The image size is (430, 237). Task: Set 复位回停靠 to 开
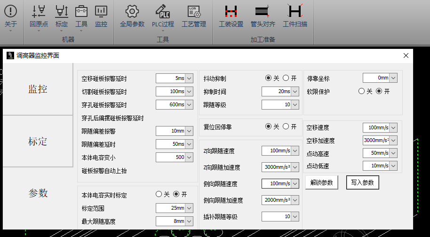pyautogui.click(x=286, y=126)
